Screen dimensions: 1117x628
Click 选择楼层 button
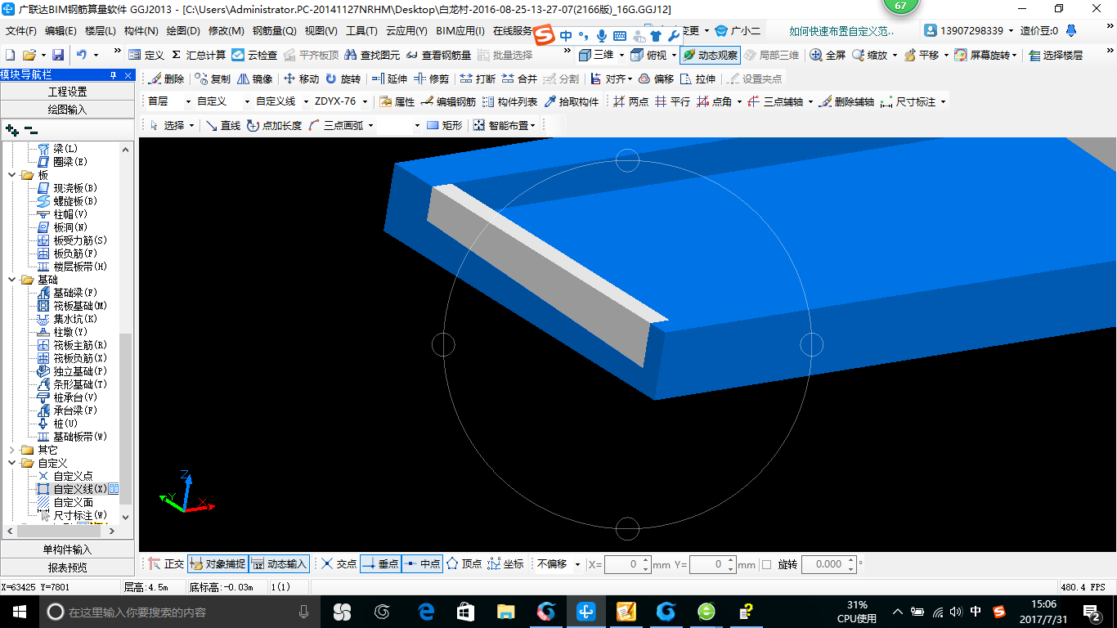click(1056, 55)
